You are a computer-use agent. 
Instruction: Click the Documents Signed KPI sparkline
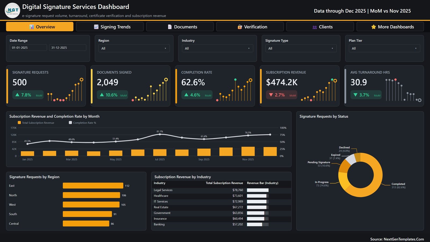click(150, 90)
